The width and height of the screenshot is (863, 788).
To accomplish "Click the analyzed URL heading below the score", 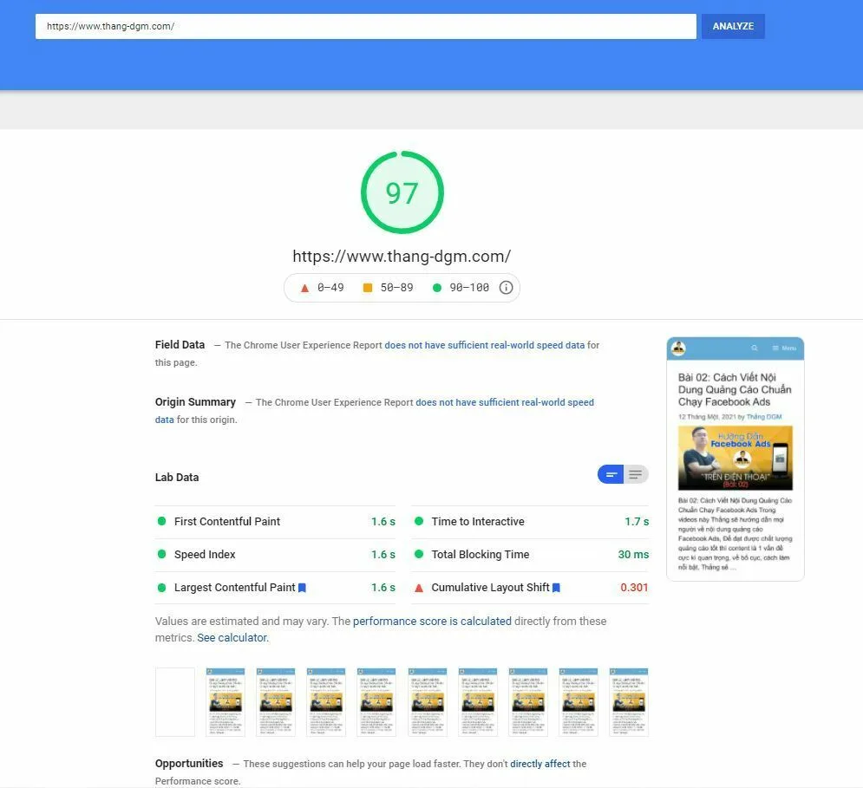I will (x=402, y=257).
